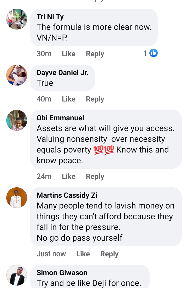Open Obi Emmanuel's name link
The height and width of the screenshot is (288, 188).
pyautogui.click(x=60, y=118)
